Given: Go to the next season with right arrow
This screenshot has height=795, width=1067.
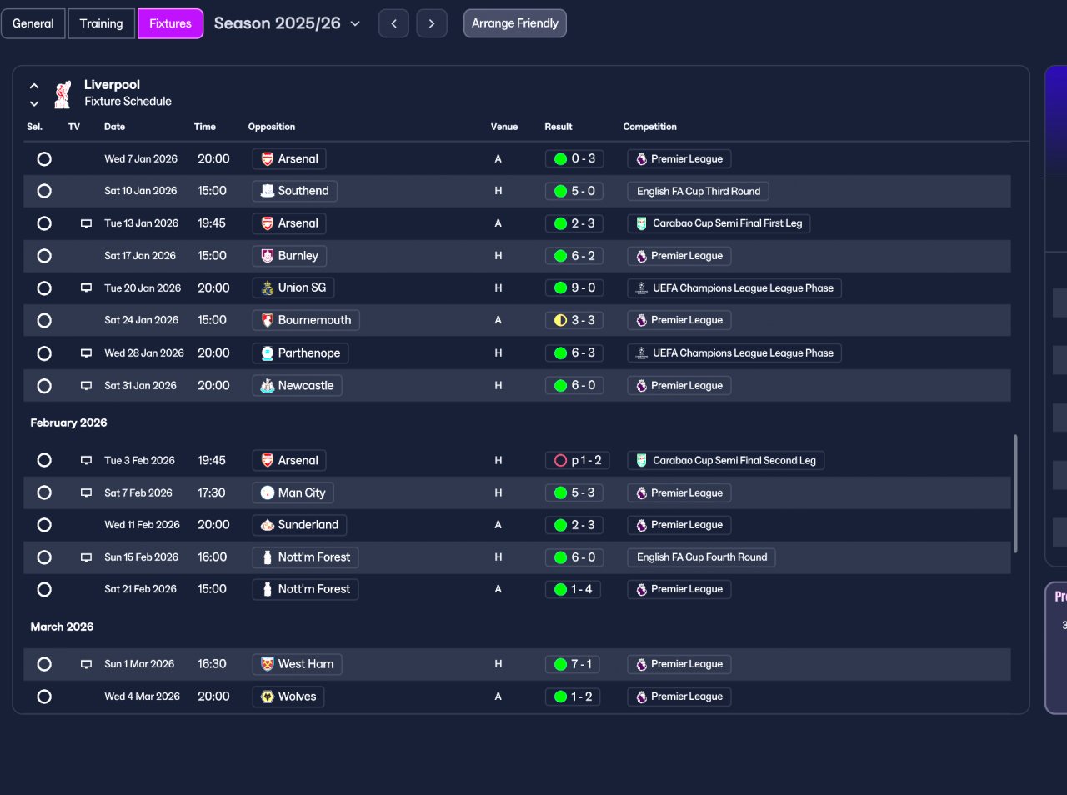Looking at the screenshot, I should tap(432, 23).
